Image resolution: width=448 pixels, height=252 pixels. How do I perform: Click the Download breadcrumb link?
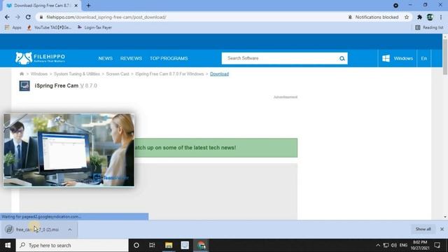pos(219,73)
